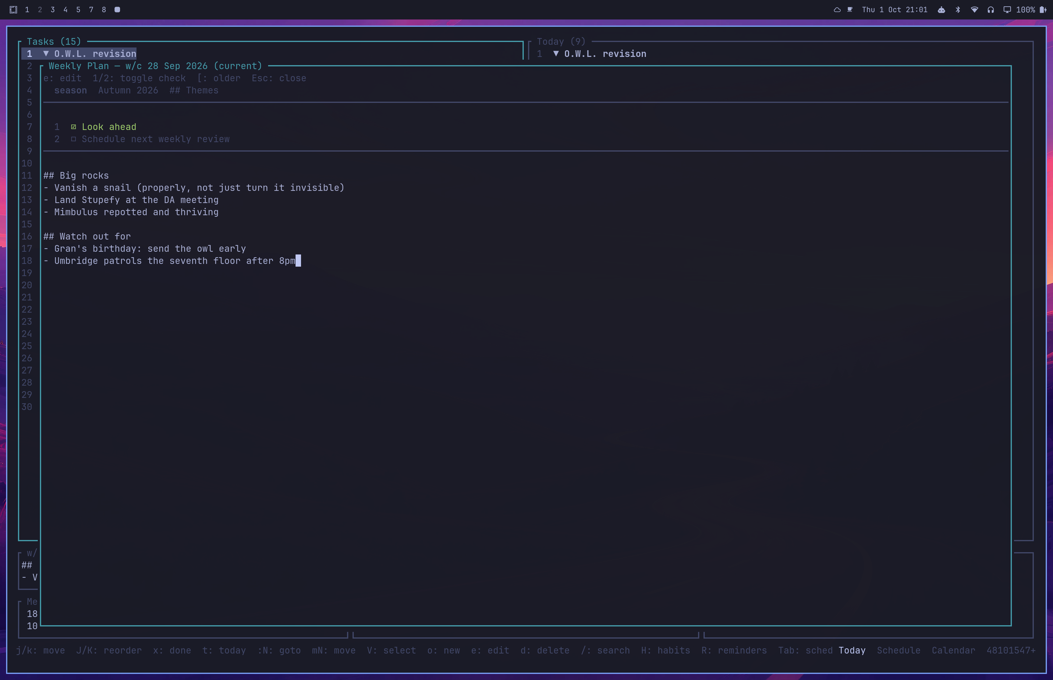Switch to the Calendar tab

pyautogui.click(x=953, y=650)
